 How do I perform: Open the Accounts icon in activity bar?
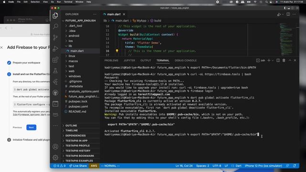pos(55,147)
